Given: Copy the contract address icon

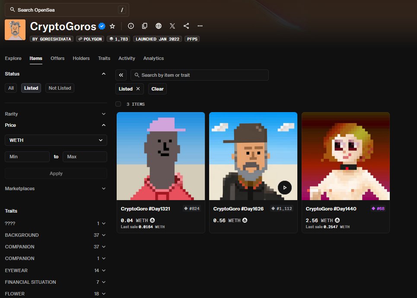Looking at the screenshot, I should pyautogui.click(x=145, y=26).
